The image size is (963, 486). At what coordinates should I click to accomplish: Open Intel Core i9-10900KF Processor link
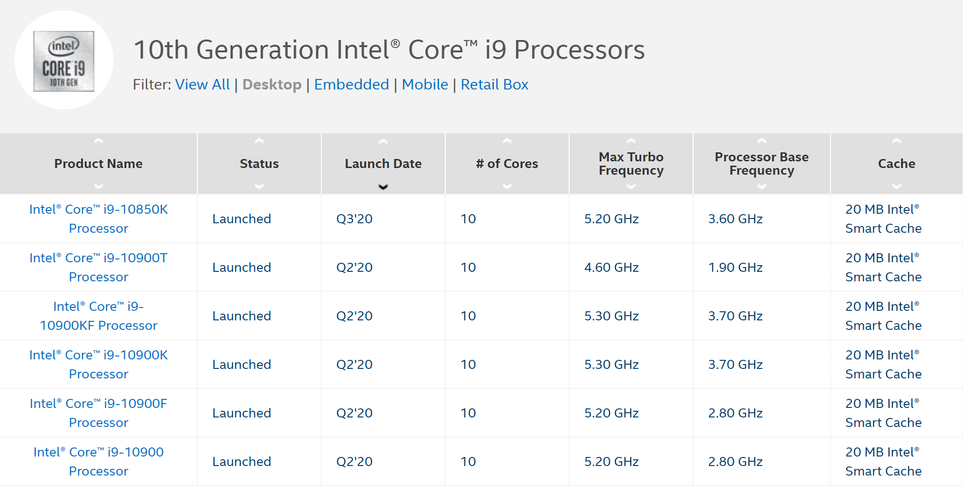tap(99, 316)
